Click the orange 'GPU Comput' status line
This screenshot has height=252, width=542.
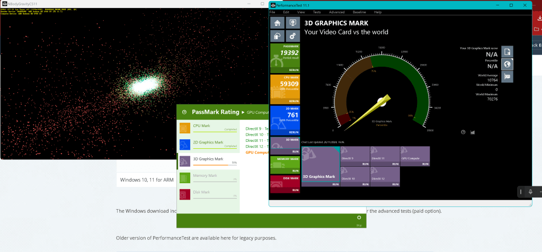(x=257, y=152)
